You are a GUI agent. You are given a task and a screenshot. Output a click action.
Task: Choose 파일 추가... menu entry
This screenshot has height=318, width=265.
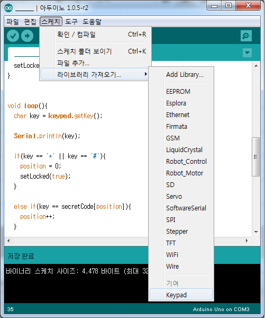tap(96, 63)
